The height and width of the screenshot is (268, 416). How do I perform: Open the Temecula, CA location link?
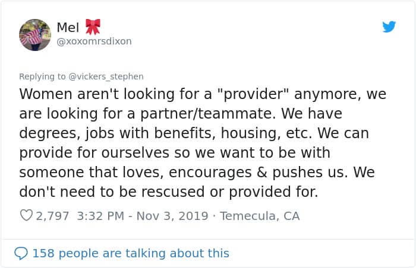pyautogui.click(x=260, y=216)
